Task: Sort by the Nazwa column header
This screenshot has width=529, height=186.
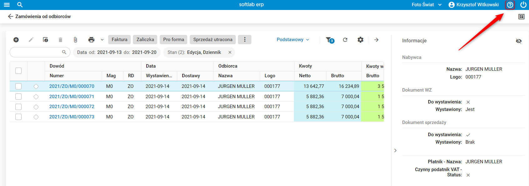Action: coord(237,76)
